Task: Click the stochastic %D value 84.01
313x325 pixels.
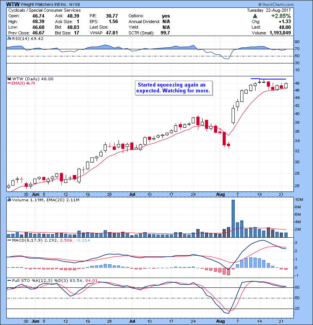Action: (91, 281)
